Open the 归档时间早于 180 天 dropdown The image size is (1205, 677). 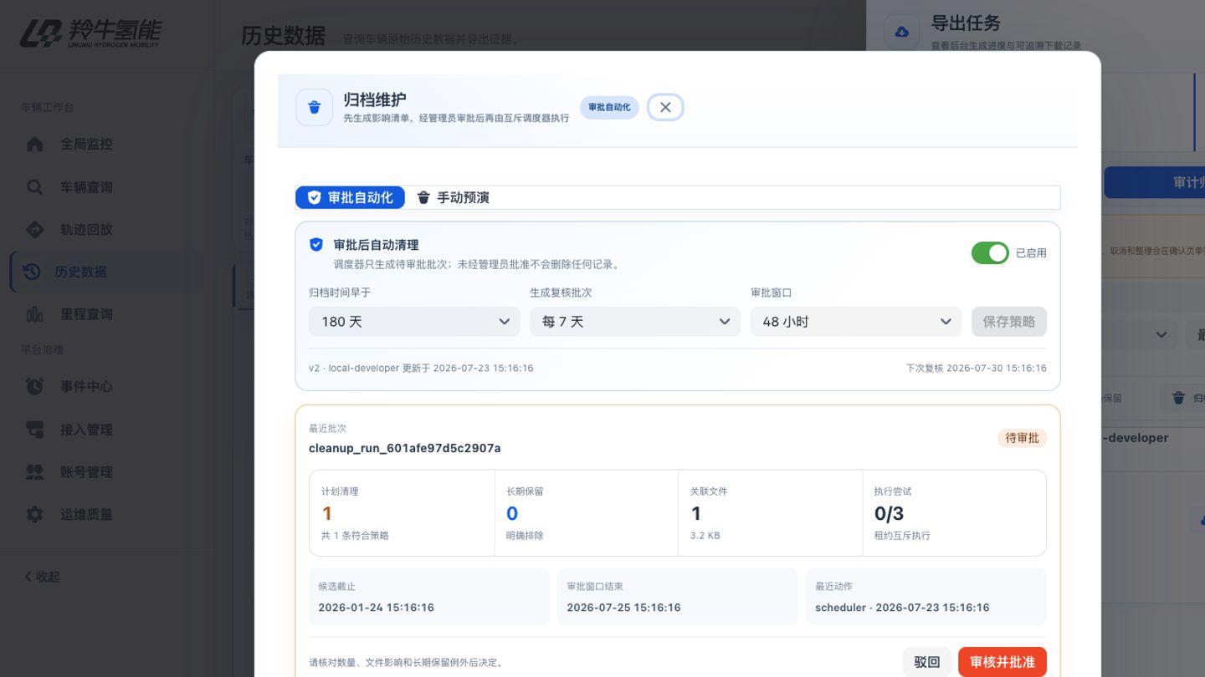(x=414, y=322)
